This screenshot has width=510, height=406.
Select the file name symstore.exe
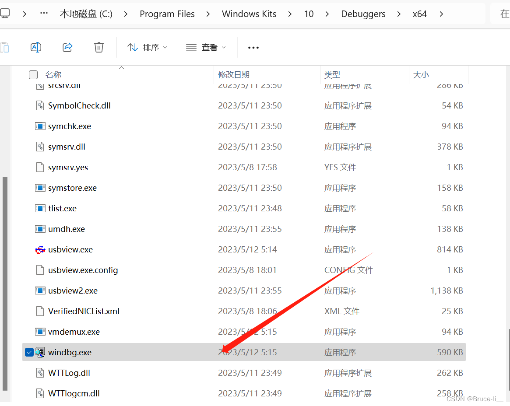coord(73,188)
